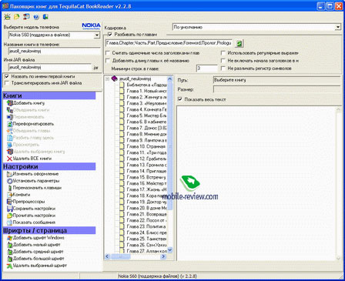Screen dimensions: 345x281
Task: Click the Настройки section header
Action: click(49, 166)
